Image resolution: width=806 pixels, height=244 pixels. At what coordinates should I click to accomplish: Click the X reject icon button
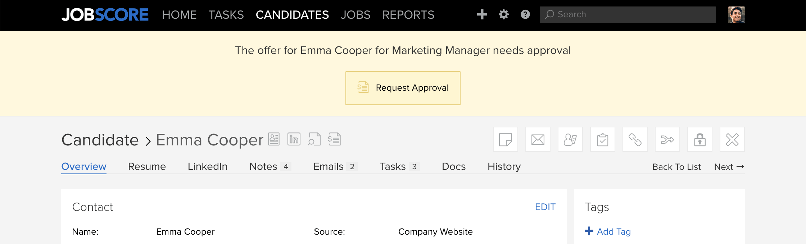(x=732, y=139)
